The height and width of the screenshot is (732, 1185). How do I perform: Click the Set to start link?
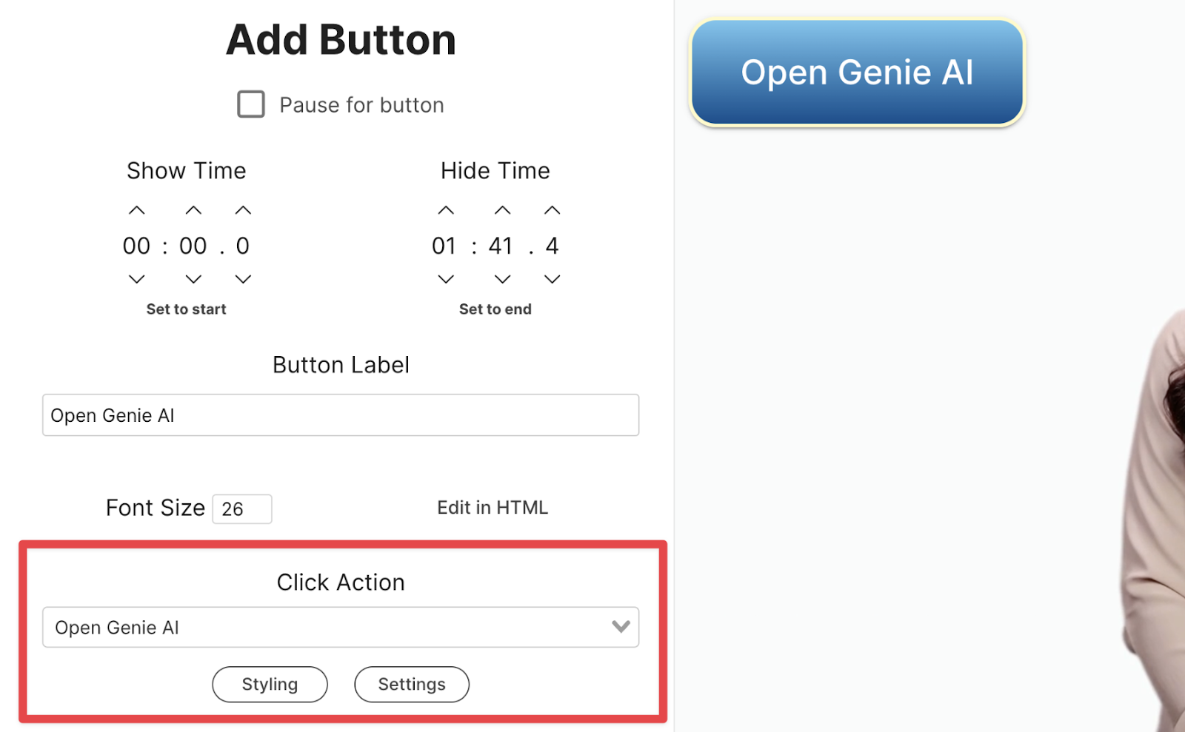coord(186,309)
